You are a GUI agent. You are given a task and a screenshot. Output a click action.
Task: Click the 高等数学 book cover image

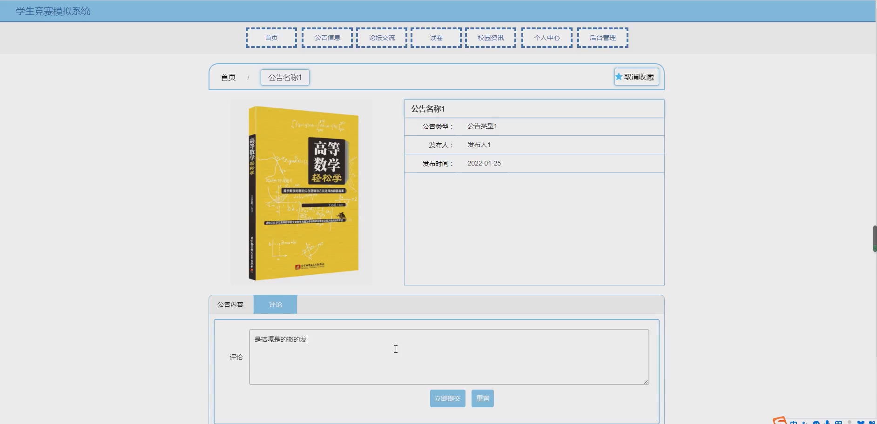tap(302, 192)
